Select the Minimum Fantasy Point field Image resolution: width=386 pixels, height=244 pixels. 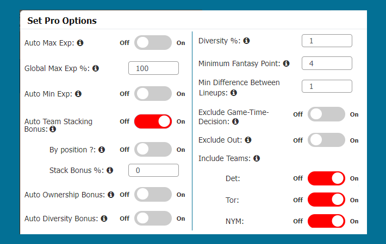pos(327,63)
